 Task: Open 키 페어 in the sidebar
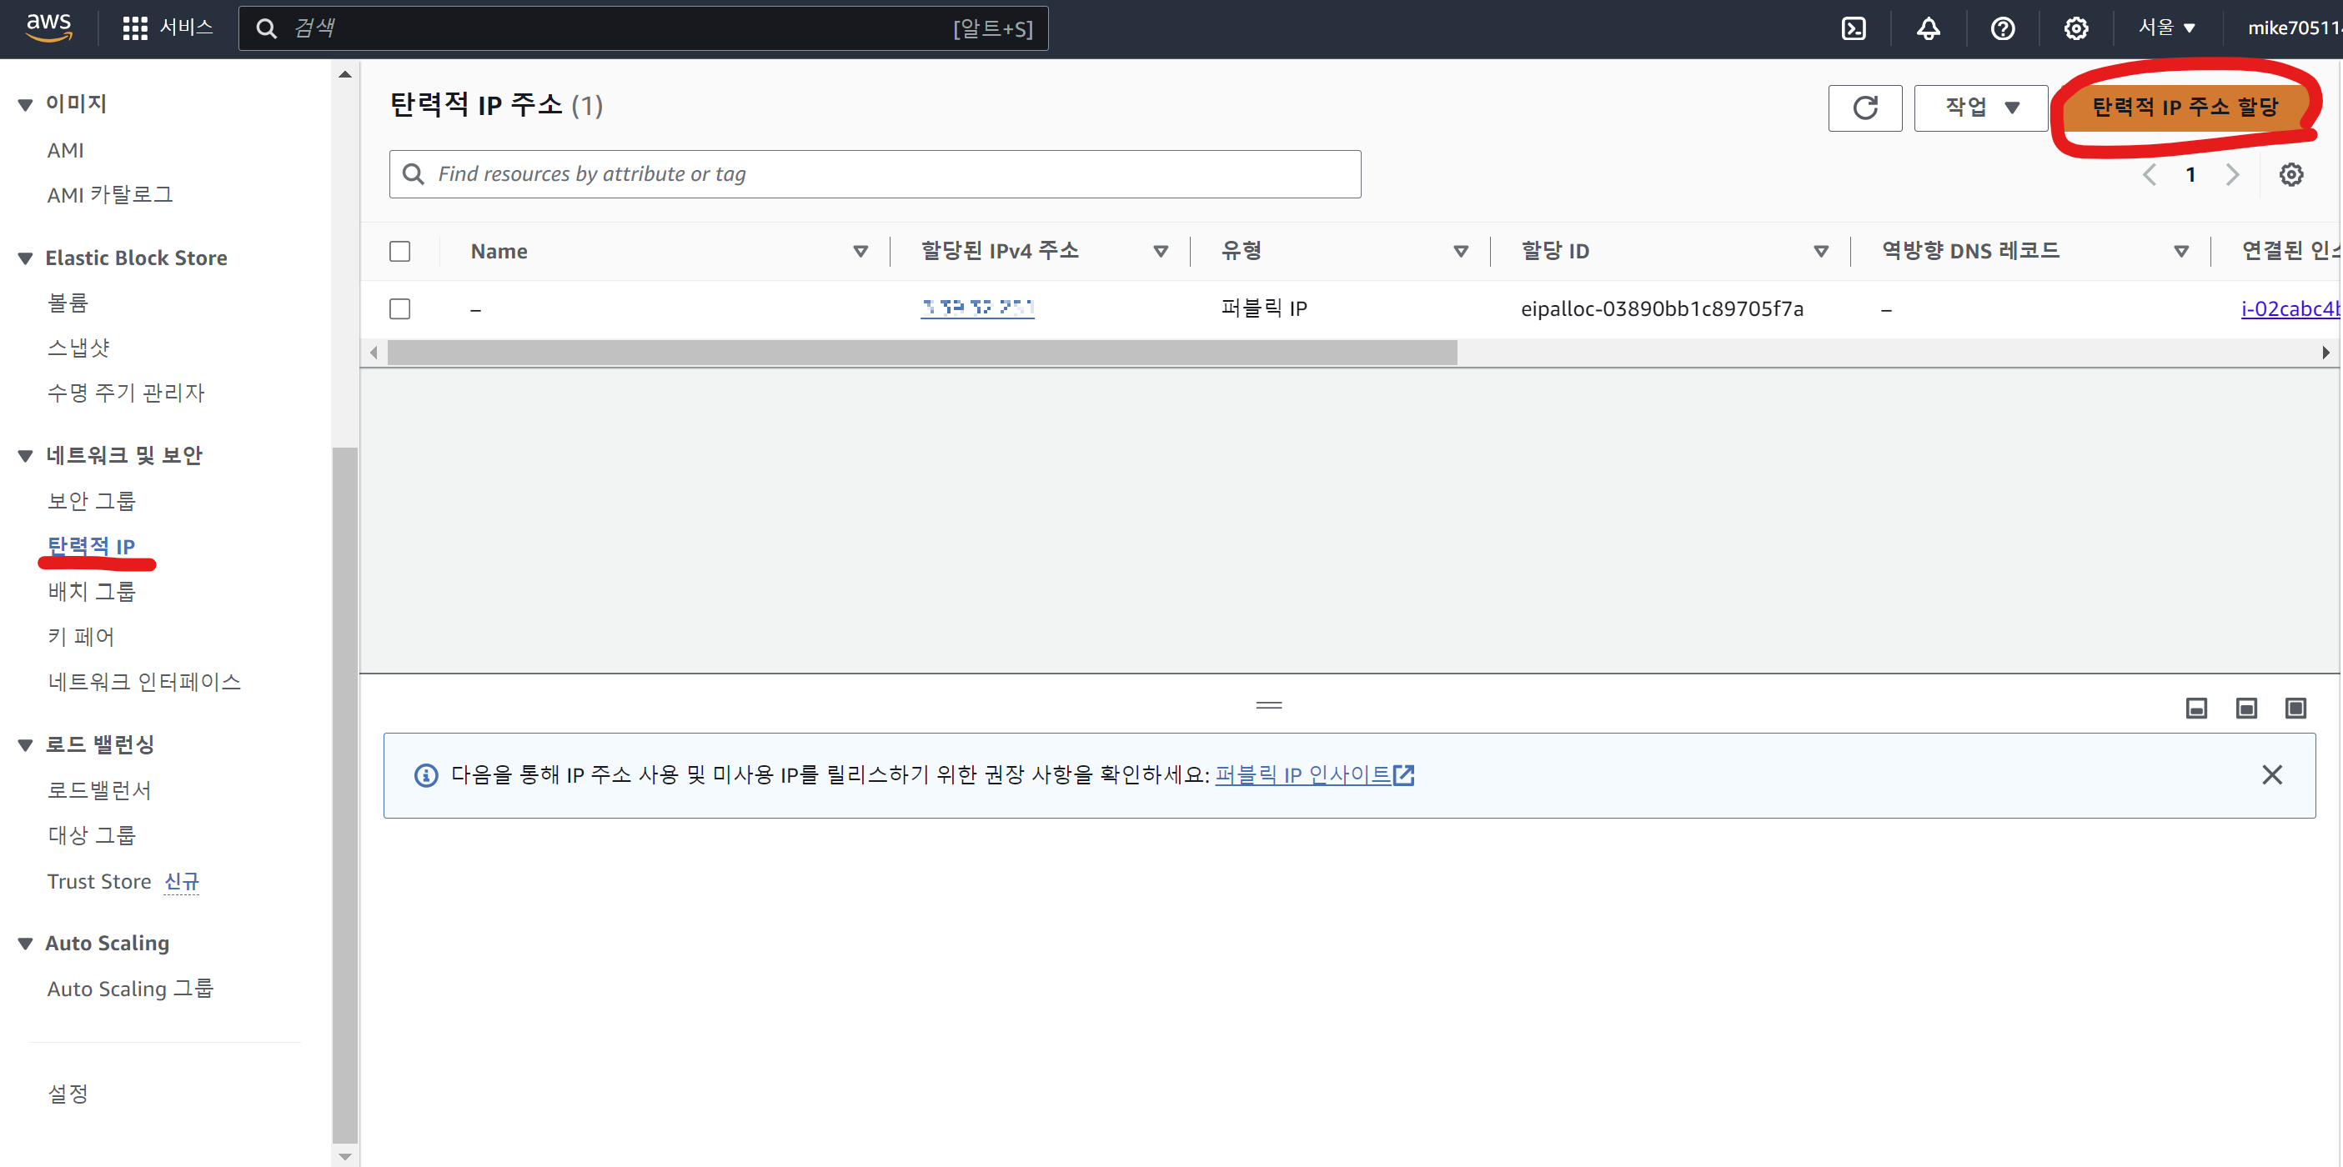[81, 636]
